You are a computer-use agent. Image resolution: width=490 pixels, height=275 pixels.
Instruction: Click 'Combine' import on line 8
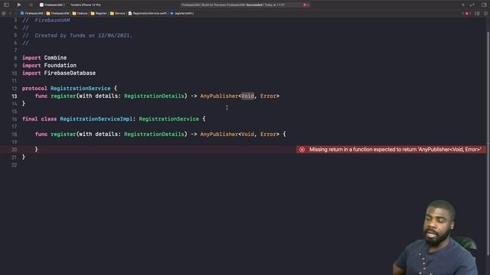pos(55,58)
